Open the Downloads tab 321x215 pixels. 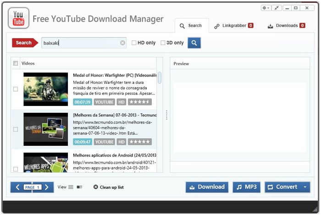[286, 26]
